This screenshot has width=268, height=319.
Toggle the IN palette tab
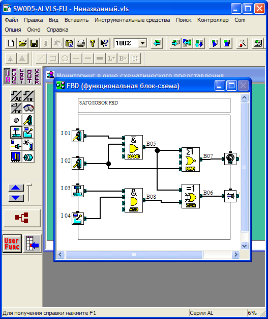point(8,76)
